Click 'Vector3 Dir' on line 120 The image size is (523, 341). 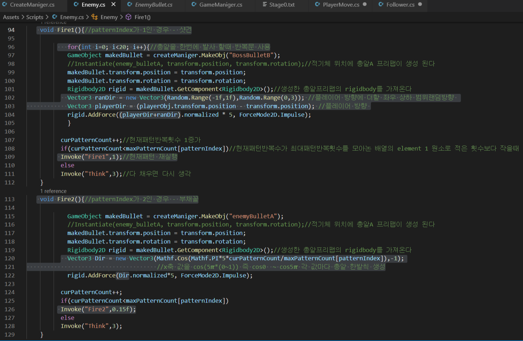tap(86, 258)
